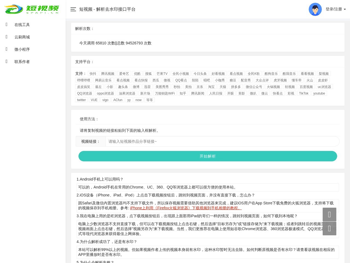
Task: Click the QQ看点 platform tag
Action: [181, 80]
